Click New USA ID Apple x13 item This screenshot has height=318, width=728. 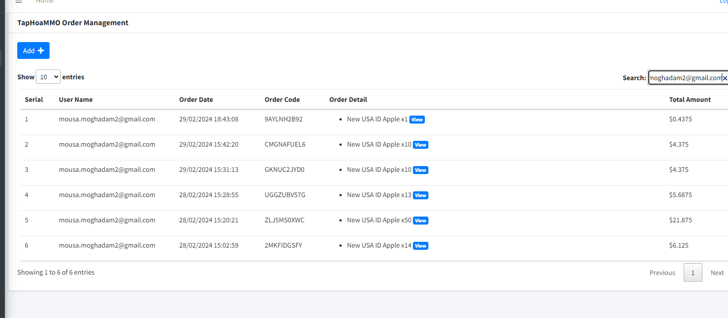pos(379,195)
